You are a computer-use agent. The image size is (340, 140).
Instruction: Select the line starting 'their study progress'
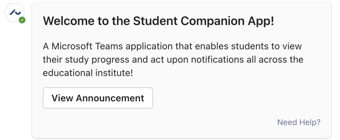pyautogui.click(x=173, y=60)
